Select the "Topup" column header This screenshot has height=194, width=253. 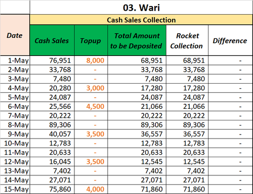tap(91, 40)
